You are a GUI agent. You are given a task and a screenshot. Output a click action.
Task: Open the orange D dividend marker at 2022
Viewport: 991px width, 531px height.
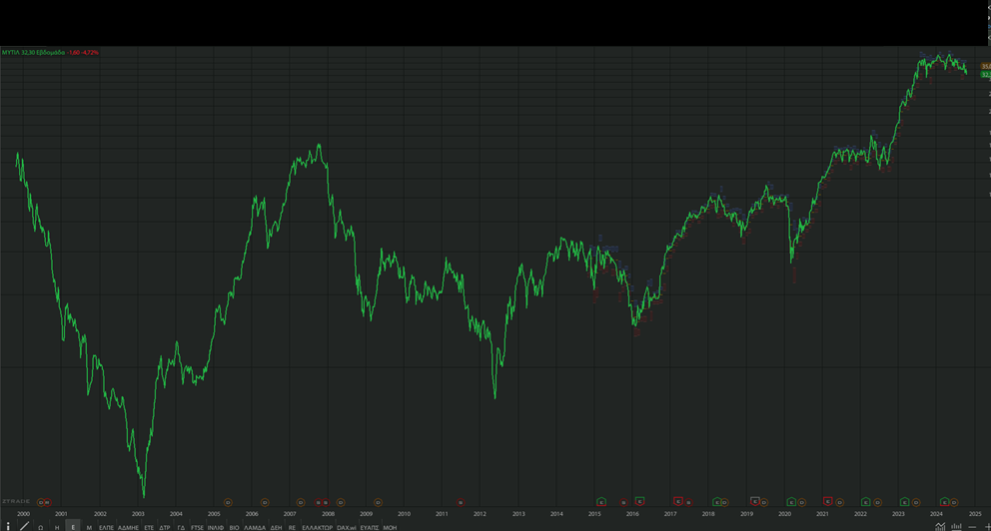coord(878,503)
